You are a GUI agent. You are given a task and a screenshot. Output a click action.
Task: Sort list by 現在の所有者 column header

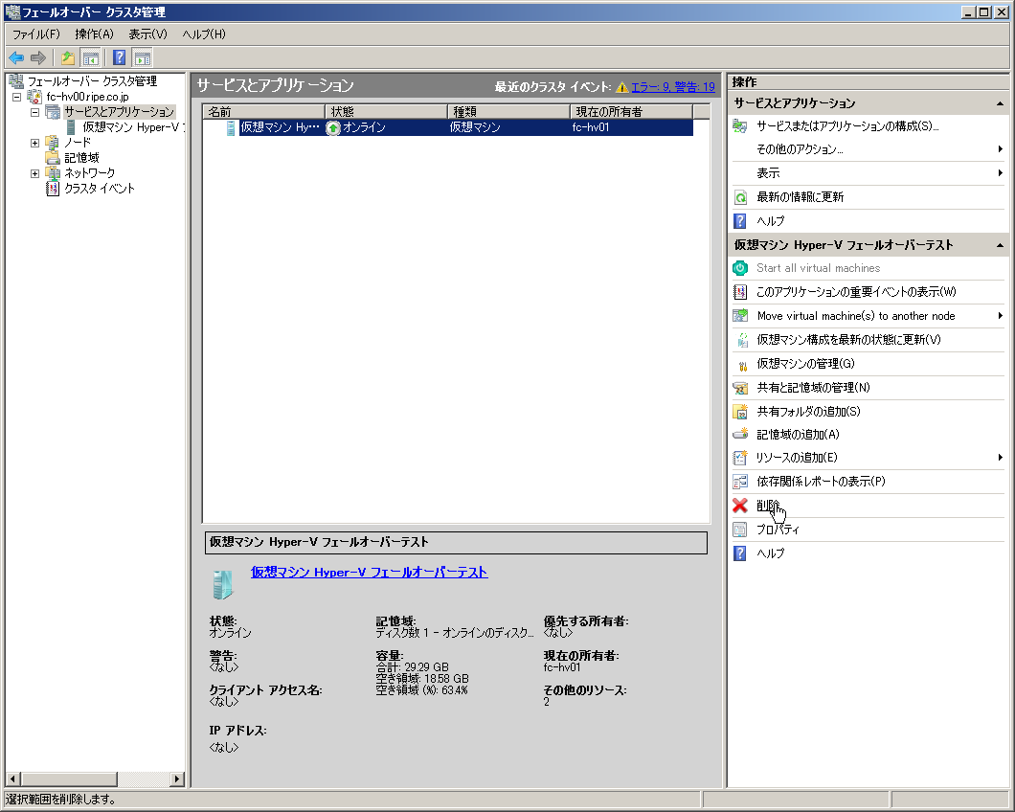[x=631, y=112]
